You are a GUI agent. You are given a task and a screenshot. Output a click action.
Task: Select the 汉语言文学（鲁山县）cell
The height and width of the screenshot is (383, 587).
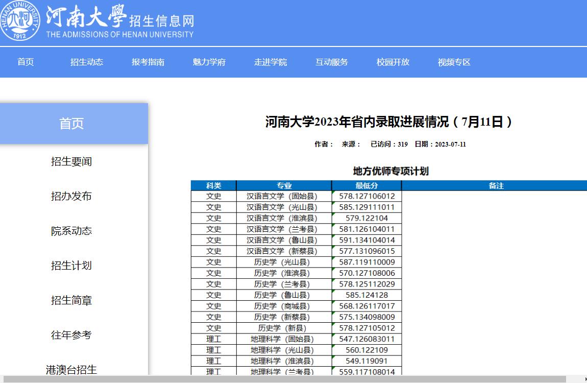[284, 240]
